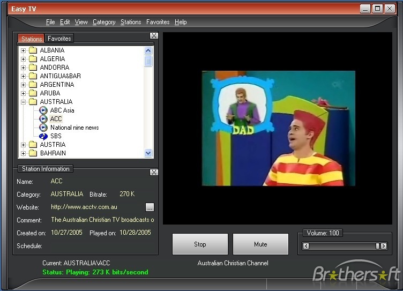Click the Comment text about Australian Christian TV
Screen dimensions: 403x291
pyautogui.click(x=102, y=220)
